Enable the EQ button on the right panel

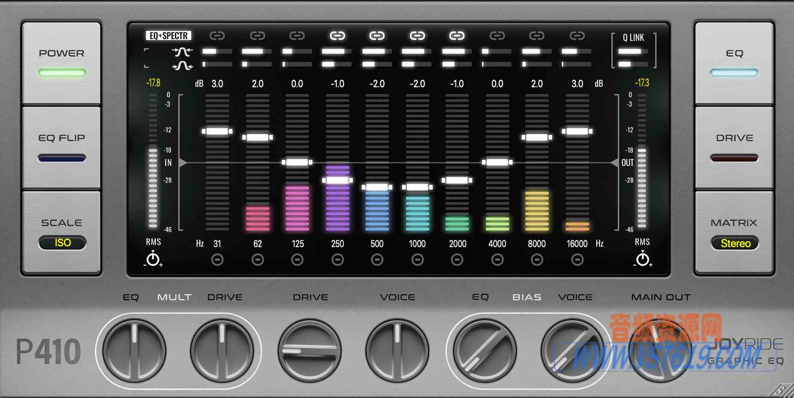click(x=735, y=72)
